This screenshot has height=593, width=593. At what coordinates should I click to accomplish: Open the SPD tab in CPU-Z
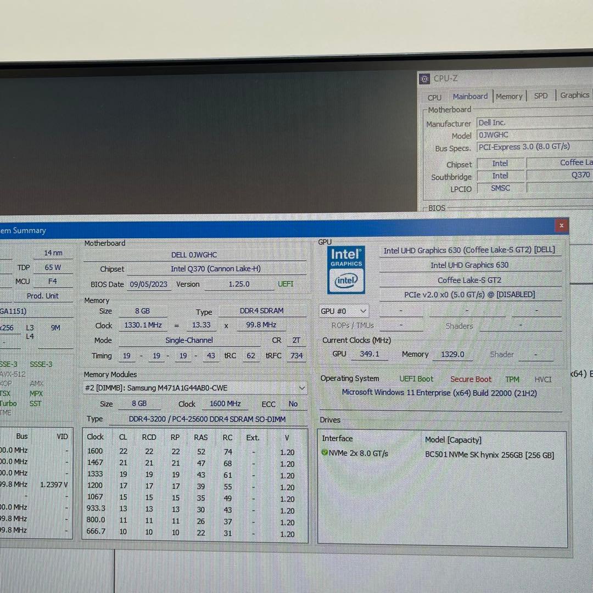tap(540, 96)
